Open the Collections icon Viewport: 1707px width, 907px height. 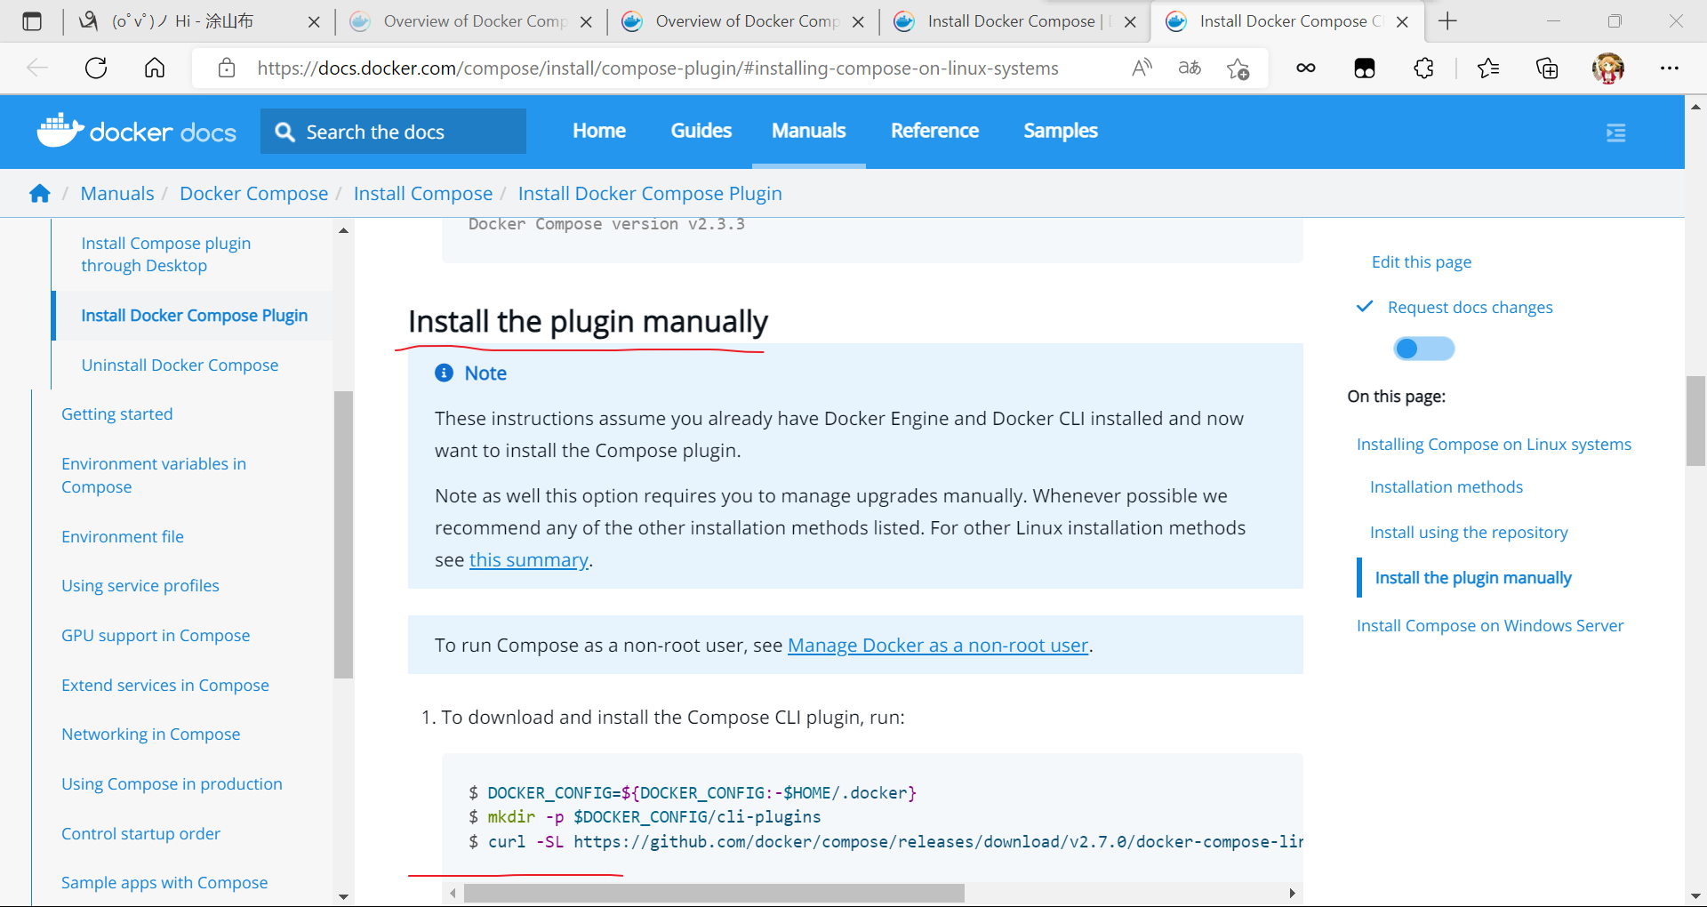1547,68
